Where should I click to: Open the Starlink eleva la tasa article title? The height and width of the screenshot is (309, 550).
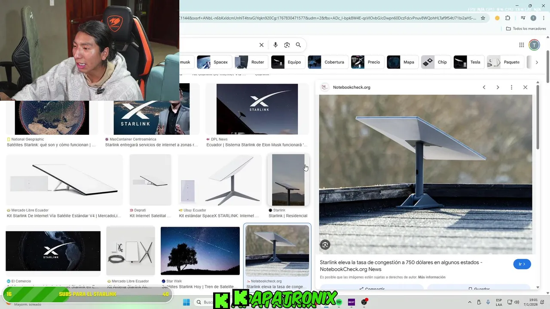coord(401,266)
